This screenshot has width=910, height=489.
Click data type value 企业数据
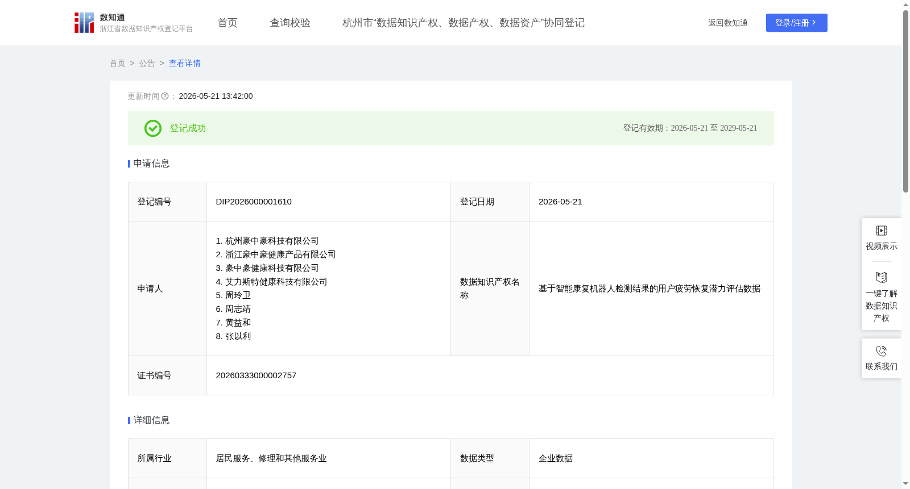click(x=556, y=458)
